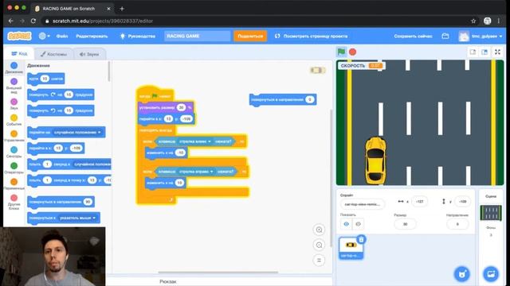Image resolution: width=510 pixels, height=286 pixels.
Task: Open My Stuff folder icon
Action: pyautogui.click(x=445, y=36)
